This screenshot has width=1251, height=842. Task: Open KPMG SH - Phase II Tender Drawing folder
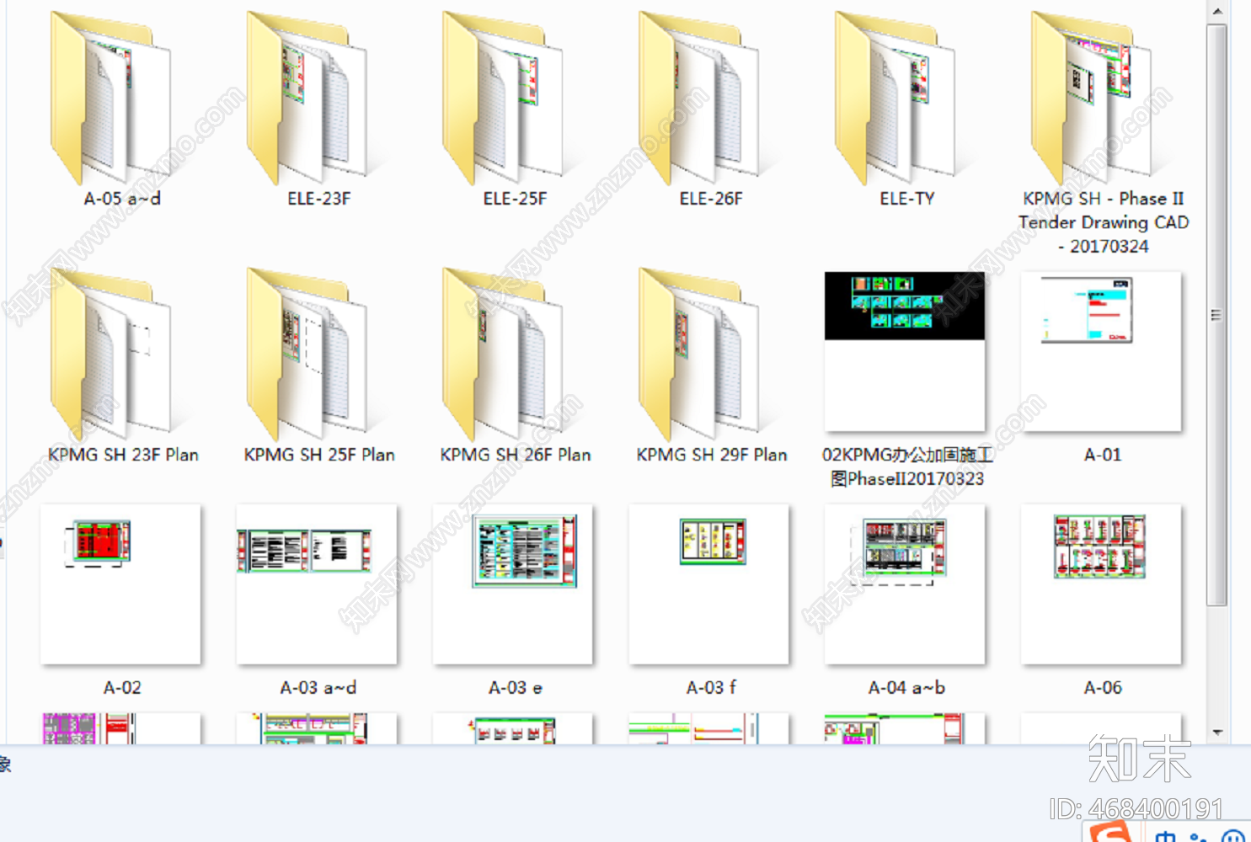1092,99
